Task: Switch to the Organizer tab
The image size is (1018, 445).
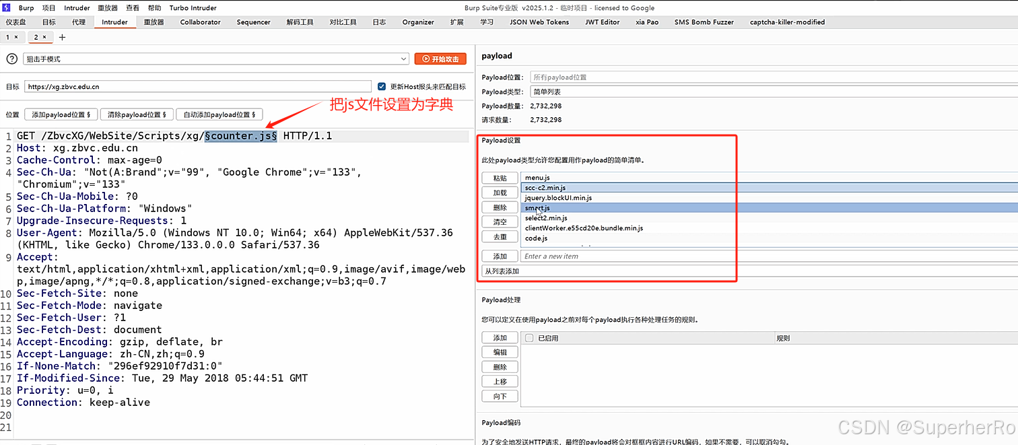Action: pyautogui.click(x=418, y=22)
